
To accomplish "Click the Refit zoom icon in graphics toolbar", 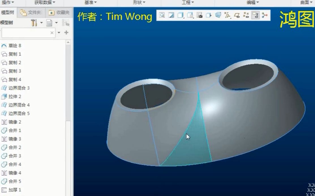I will pos(162,15).
